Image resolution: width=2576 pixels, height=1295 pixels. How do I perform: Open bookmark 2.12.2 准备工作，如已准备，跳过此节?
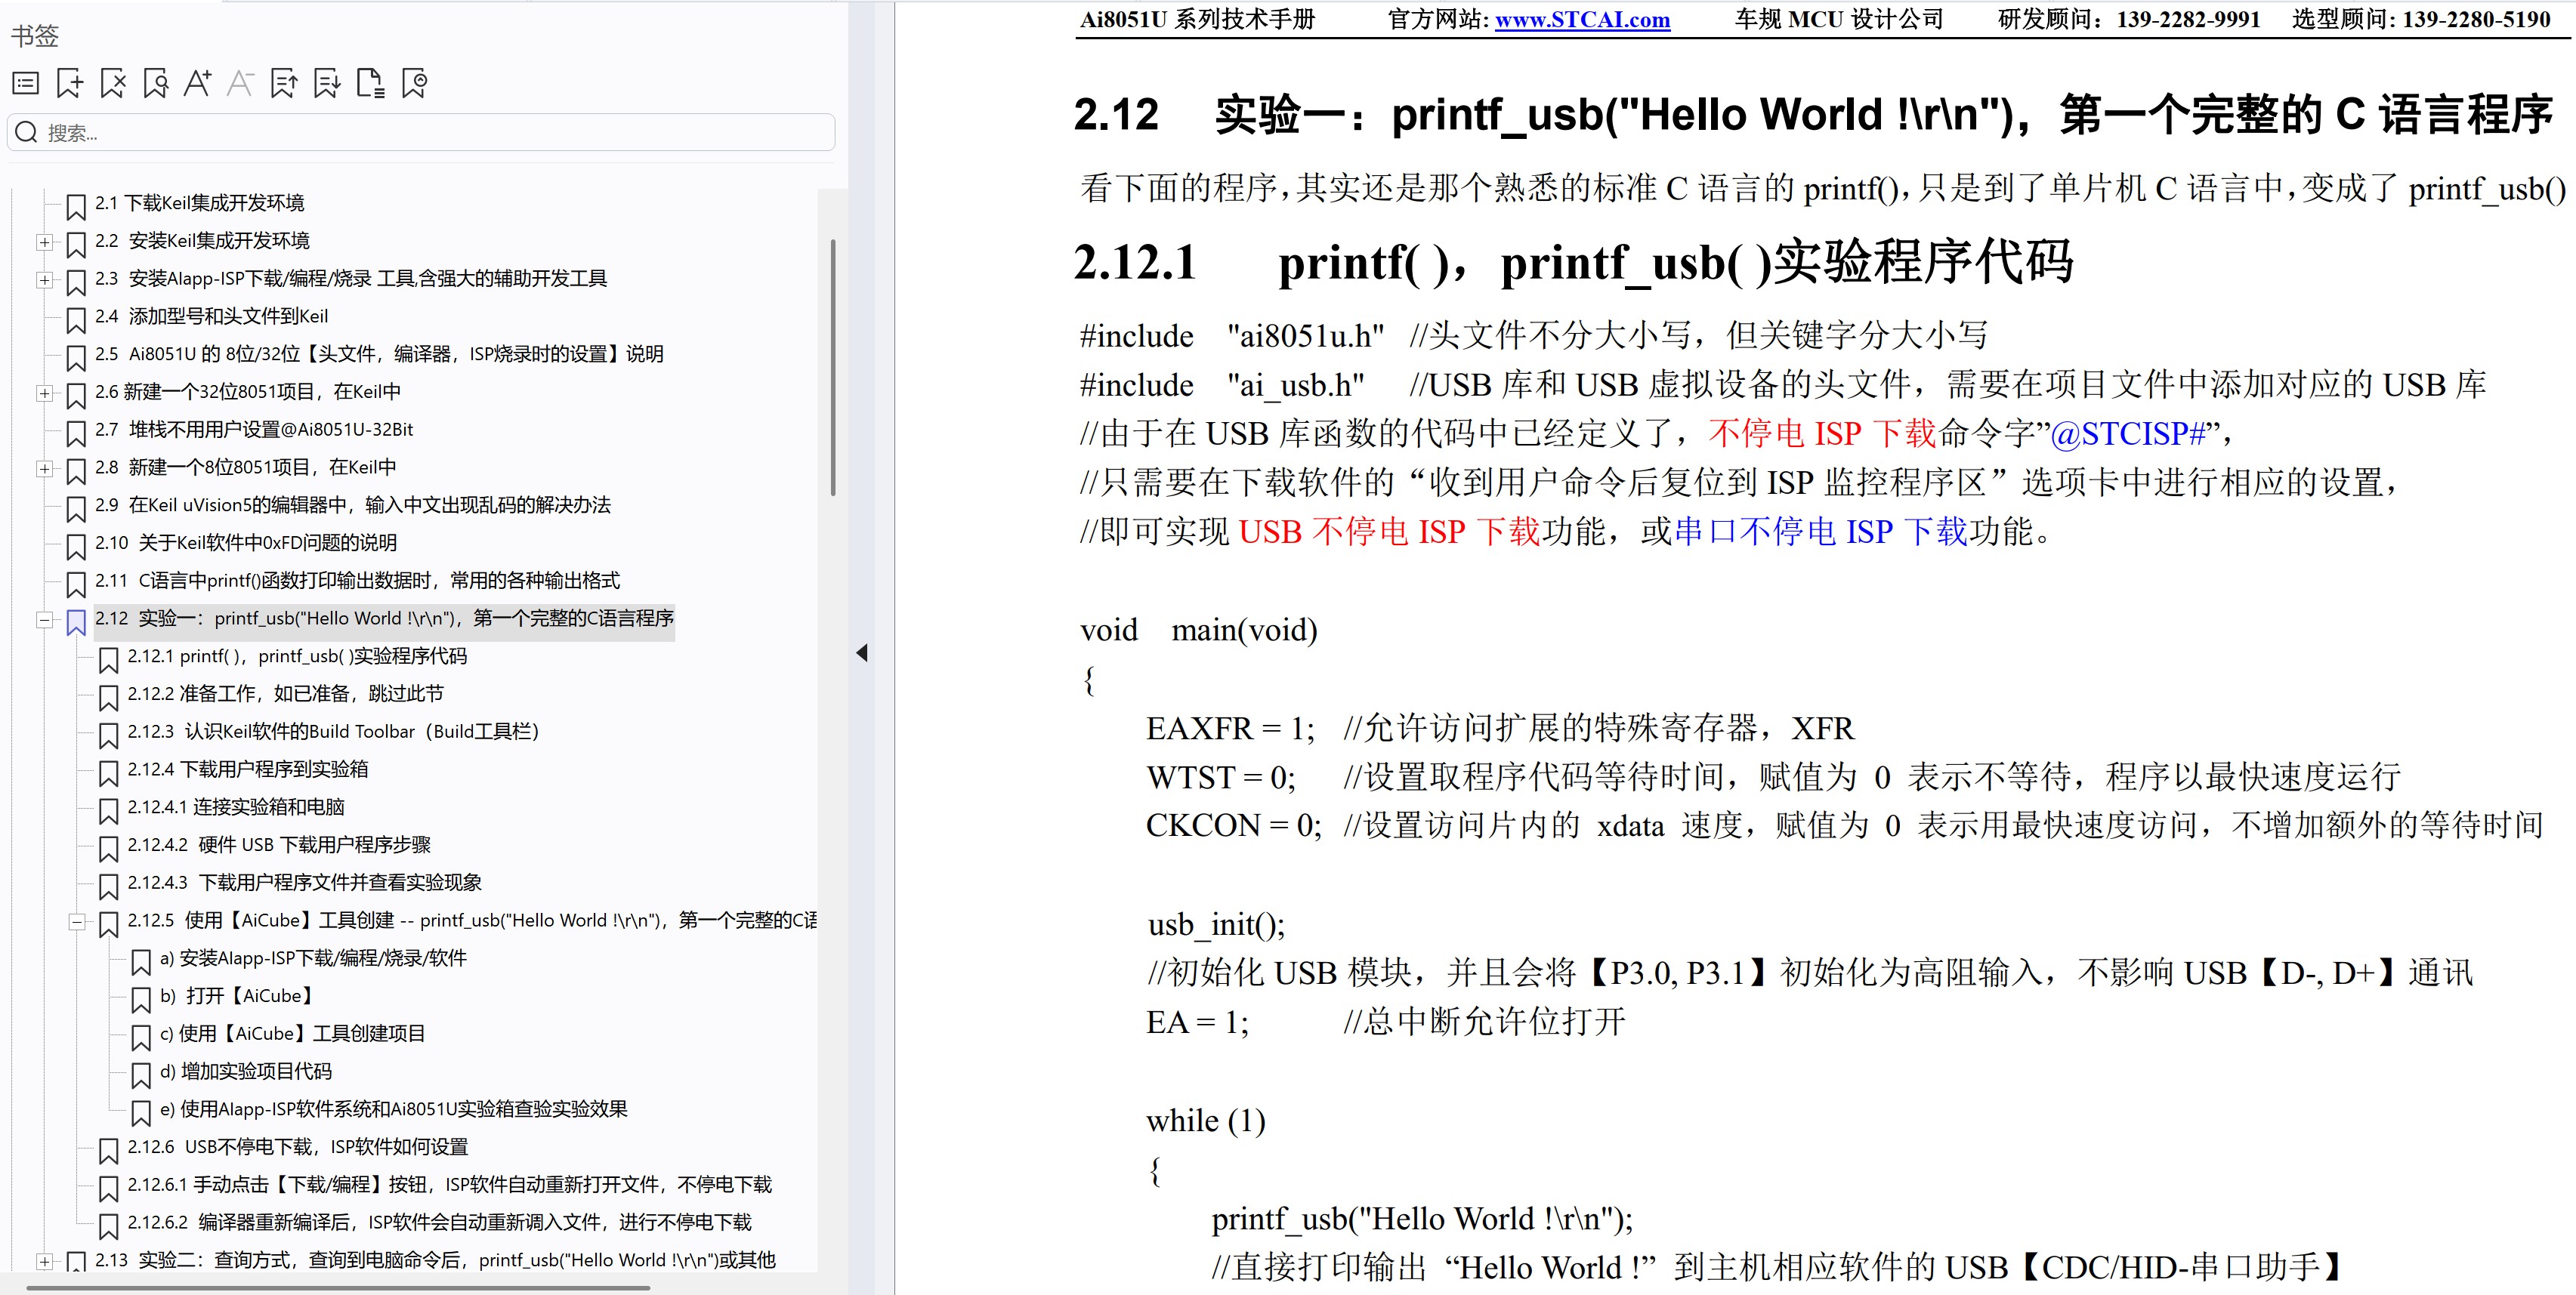pyautogui.click(x=285, y=693)
